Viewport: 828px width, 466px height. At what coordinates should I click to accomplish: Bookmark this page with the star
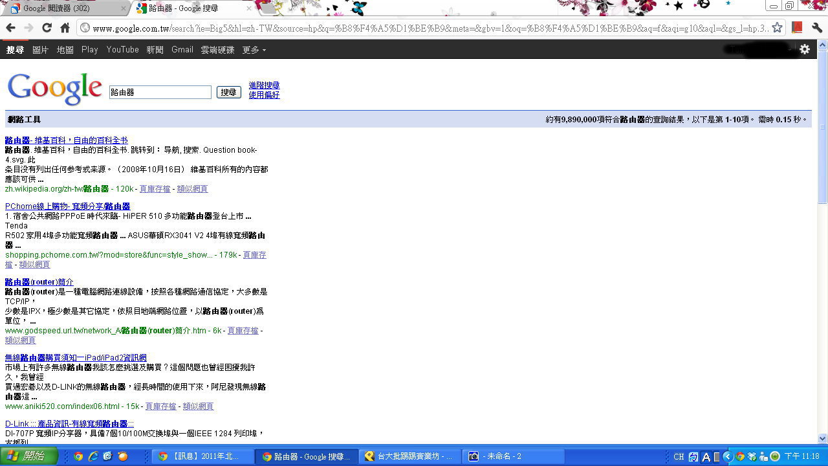[778, 28]
